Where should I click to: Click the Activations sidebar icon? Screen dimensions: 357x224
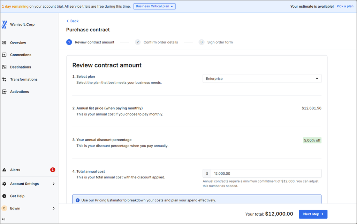point(4,91)
